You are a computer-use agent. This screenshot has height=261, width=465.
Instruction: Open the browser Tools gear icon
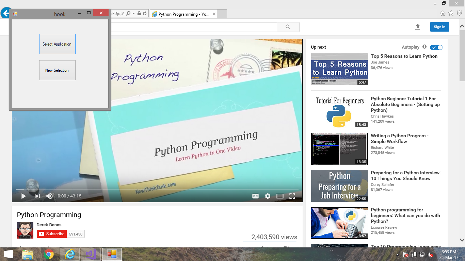[x=460, y=13]
